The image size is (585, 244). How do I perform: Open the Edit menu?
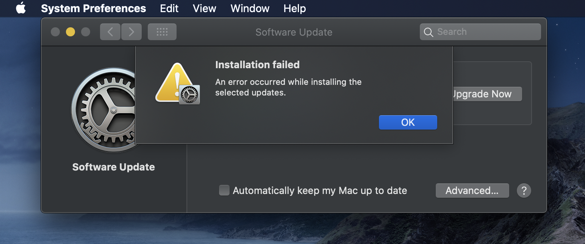tap(169, 8)
